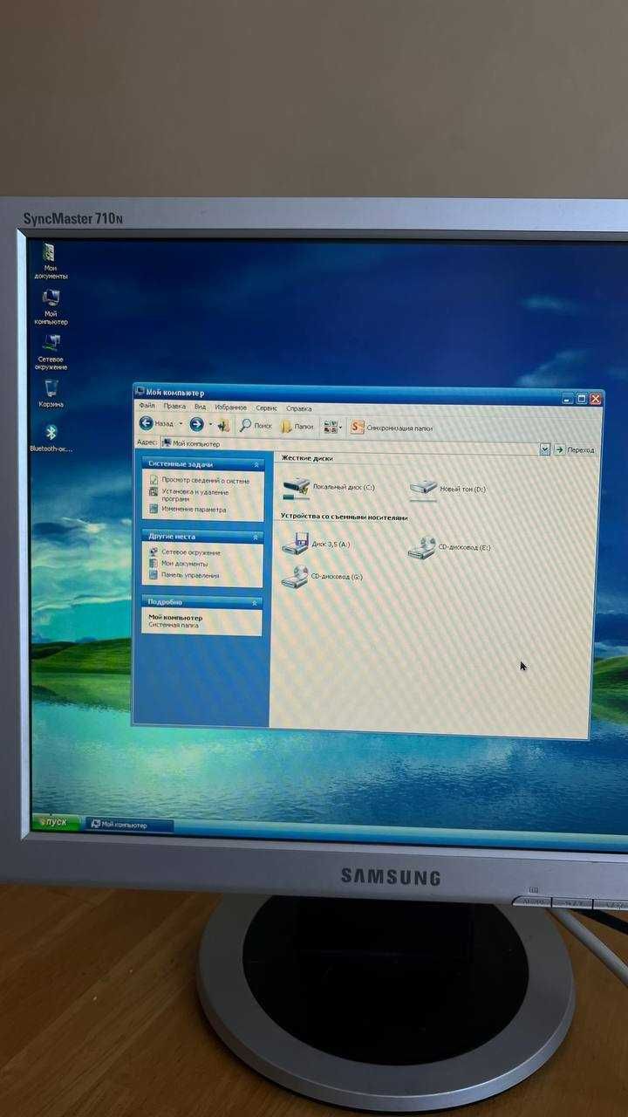Image resolution: width=628 pixels, height=1117 pixels.
Task: Toggle the Папки folders pane button
Action: (297, 427)
